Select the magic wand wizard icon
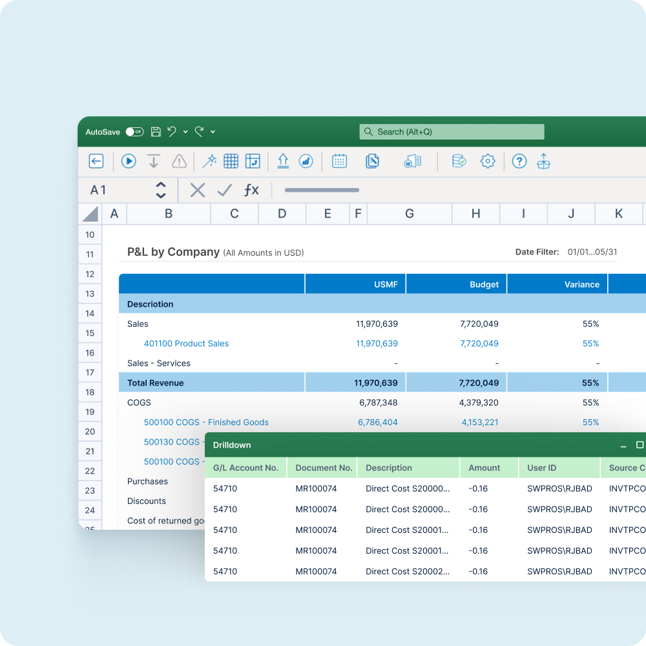This screenshot has height=646, width=646. click(209, 161)
